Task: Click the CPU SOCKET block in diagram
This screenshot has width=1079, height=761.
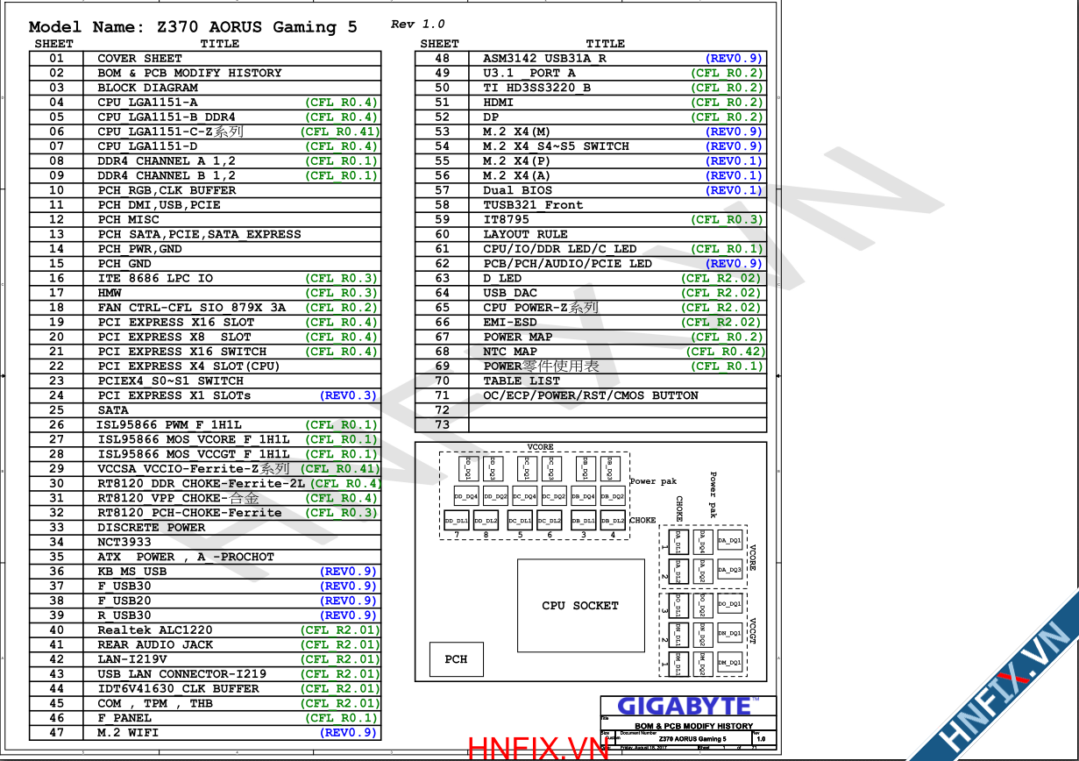Action: pos(579,606)
